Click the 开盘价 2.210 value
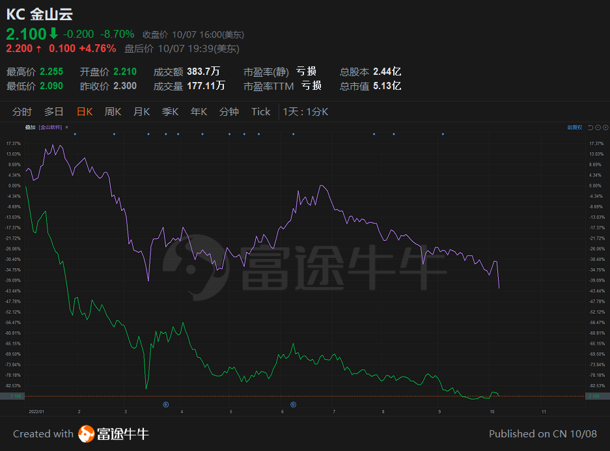 pyautogui.click(x=125, y=72)
